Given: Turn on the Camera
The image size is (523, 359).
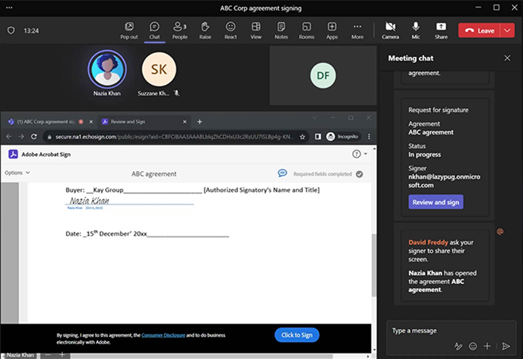Looking at the screenshot, I should 390,30.
